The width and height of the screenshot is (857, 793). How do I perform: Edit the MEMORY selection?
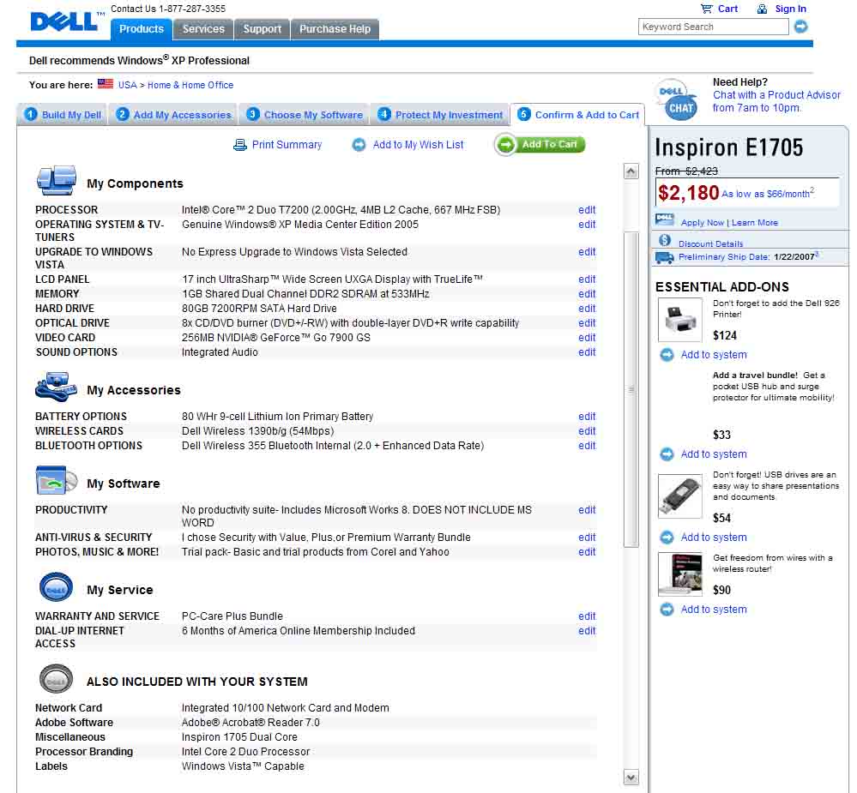click(x=587, y=294)
